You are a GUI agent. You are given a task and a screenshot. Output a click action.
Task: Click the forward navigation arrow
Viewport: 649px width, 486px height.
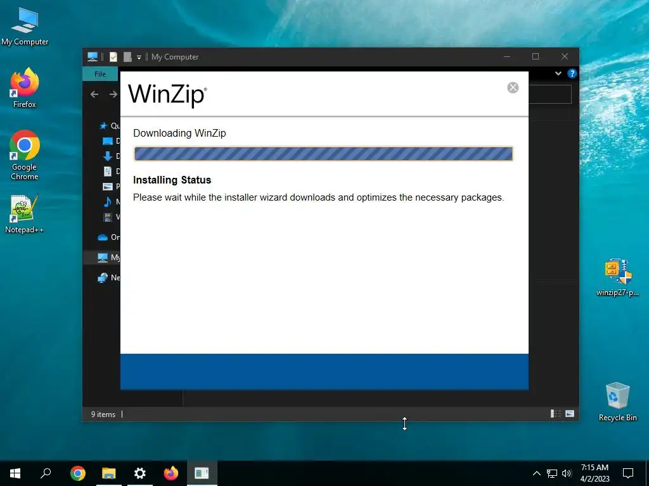(x=113, y=94)
